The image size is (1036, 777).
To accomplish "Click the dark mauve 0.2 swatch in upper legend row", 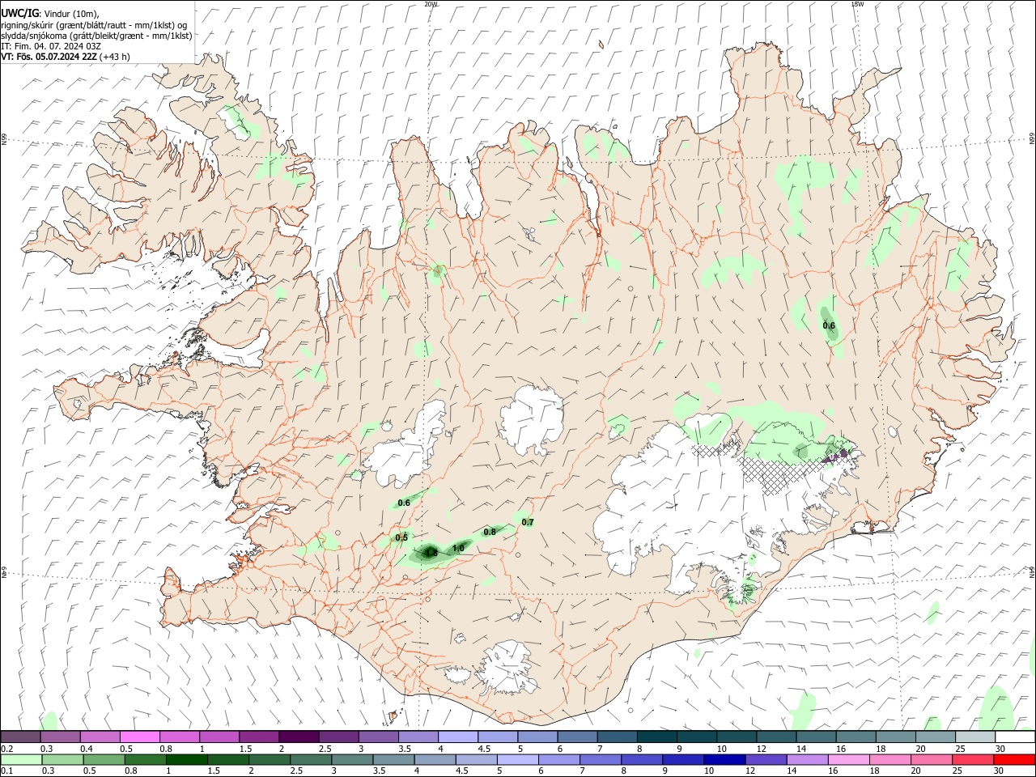I will [x=20, y=737].
